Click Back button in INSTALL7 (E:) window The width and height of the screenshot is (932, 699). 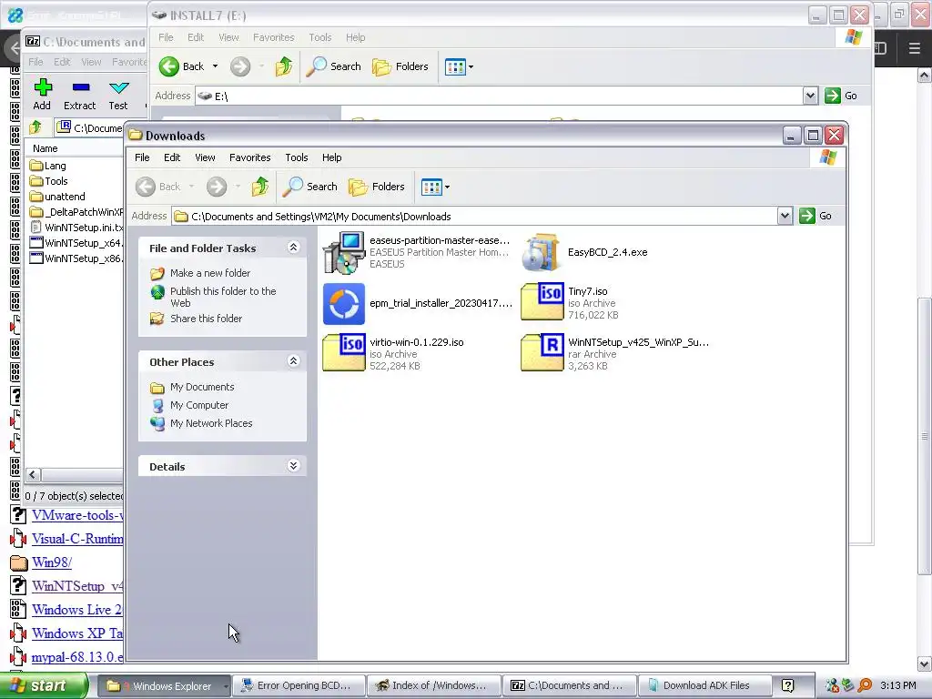coord(181,66)
